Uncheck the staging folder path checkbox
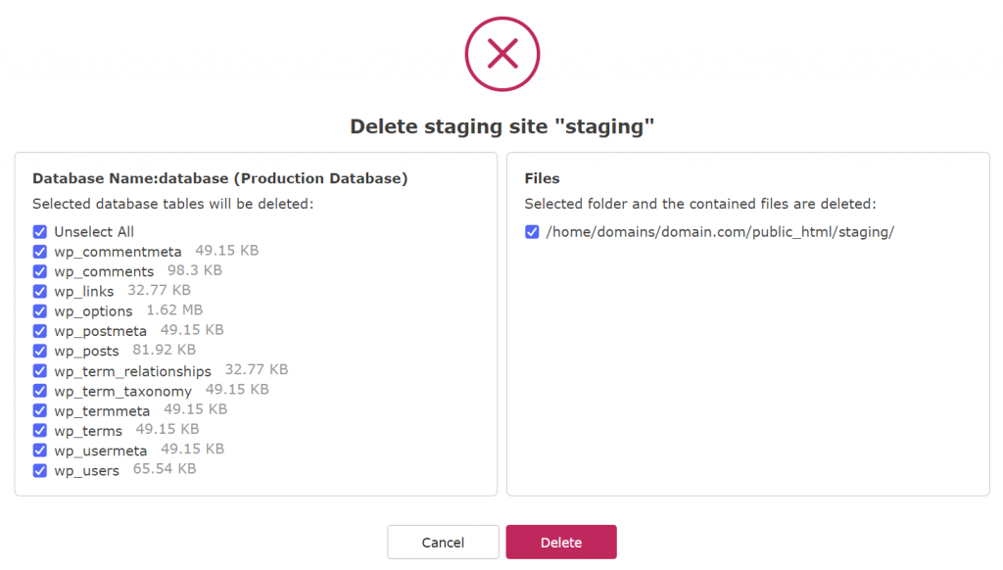This screenshot has height=570, width=1003. pos(532,232)
